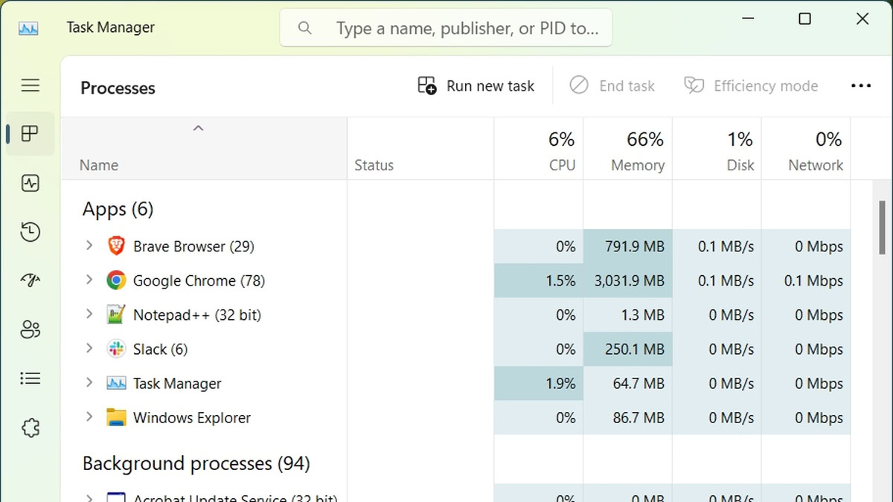The height and width of the screenshot is (502, 893).
Task: Click Run new task button
Action: pyautogui.click(x=476, y=86)
